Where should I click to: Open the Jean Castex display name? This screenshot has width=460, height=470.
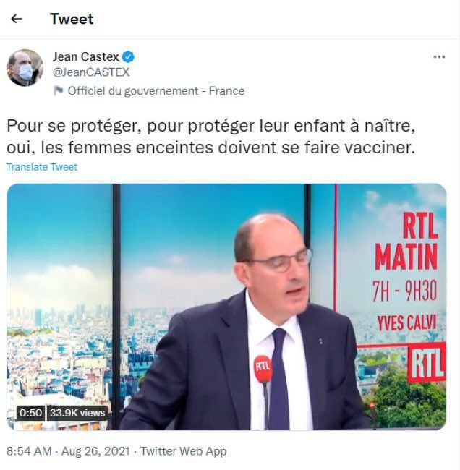(86, 56)
